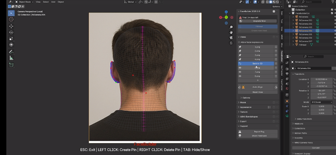Select the Rotate tool
The image size is (336, 155).
point(11,32)
